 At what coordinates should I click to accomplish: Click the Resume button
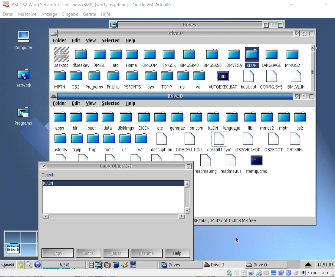click(147, 253)
